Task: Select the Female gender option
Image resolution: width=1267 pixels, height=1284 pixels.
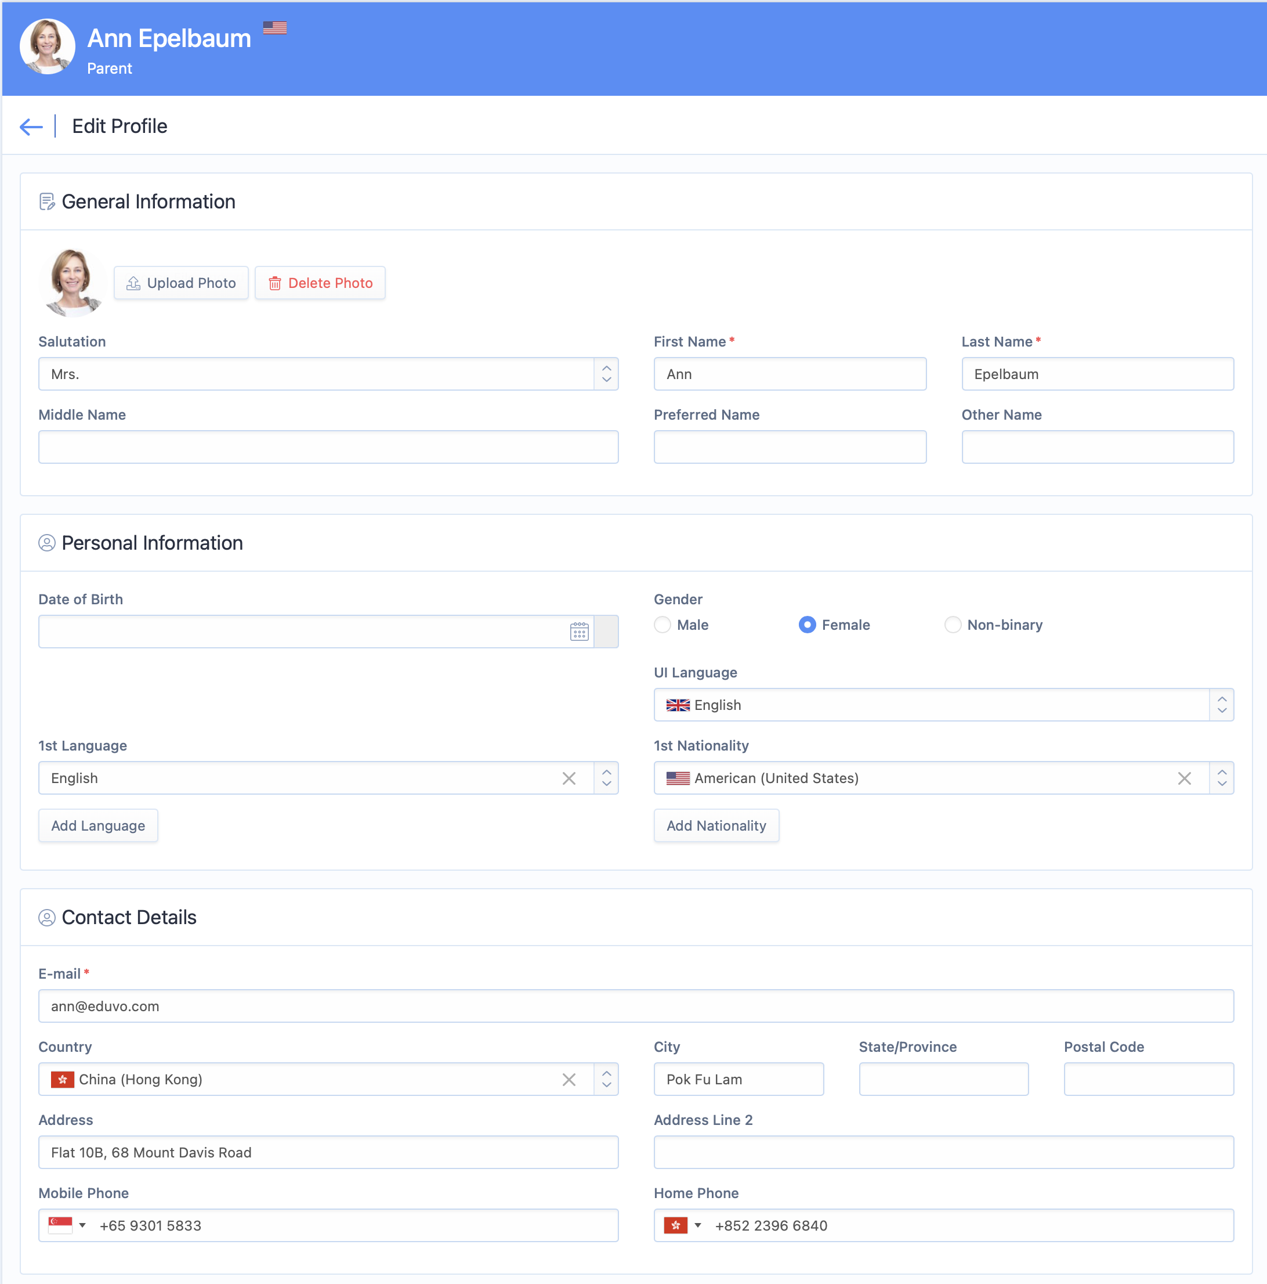Action: point(807,625)
